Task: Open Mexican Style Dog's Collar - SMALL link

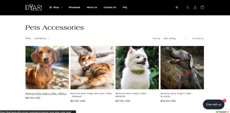Action: point(46,93)
